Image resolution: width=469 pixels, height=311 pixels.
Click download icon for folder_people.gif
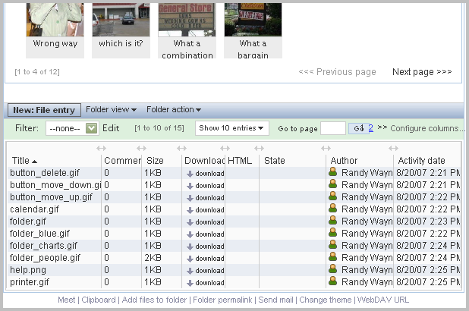coord(190,259)
